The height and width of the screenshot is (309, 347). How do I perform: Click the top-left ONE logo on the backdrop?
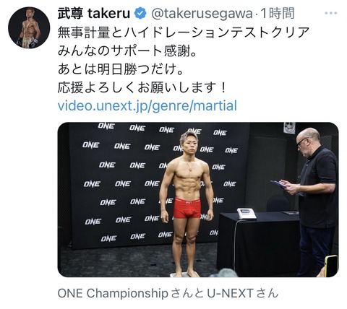106,126
